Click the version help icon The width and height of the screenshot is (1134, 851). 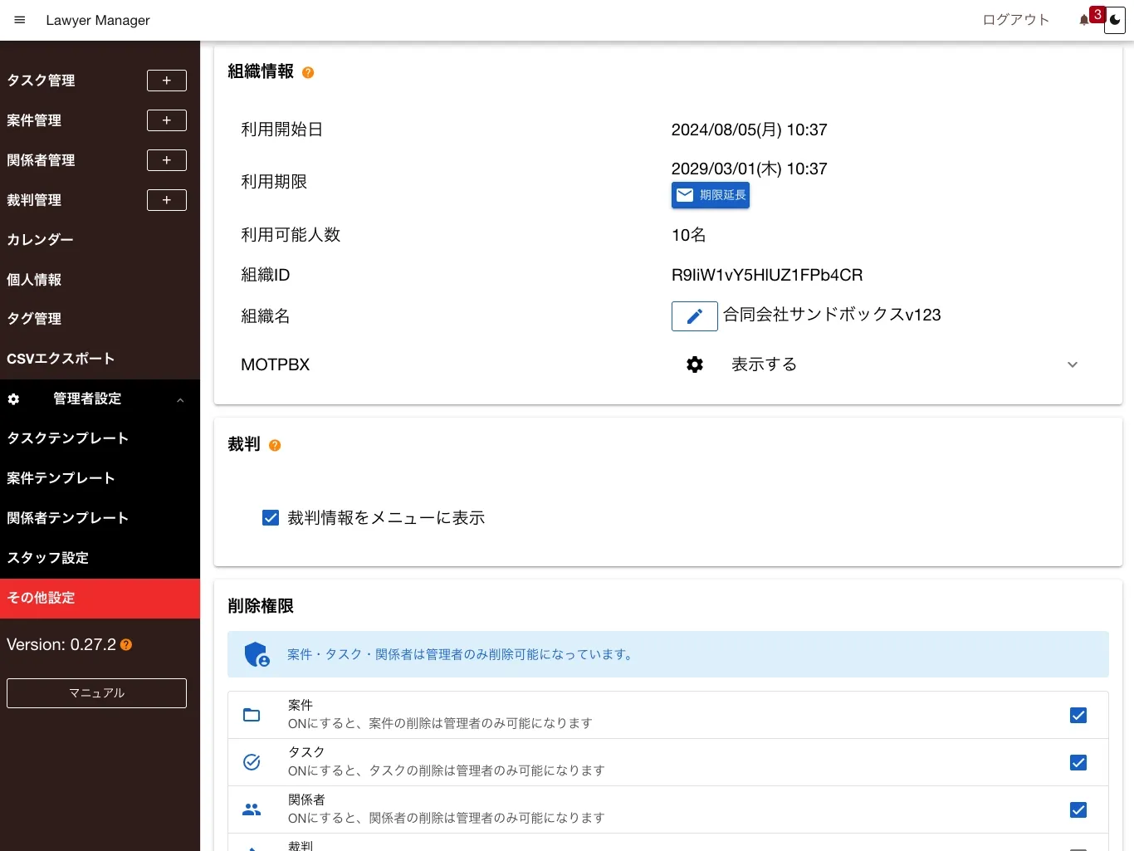click(x=126, y=644)
